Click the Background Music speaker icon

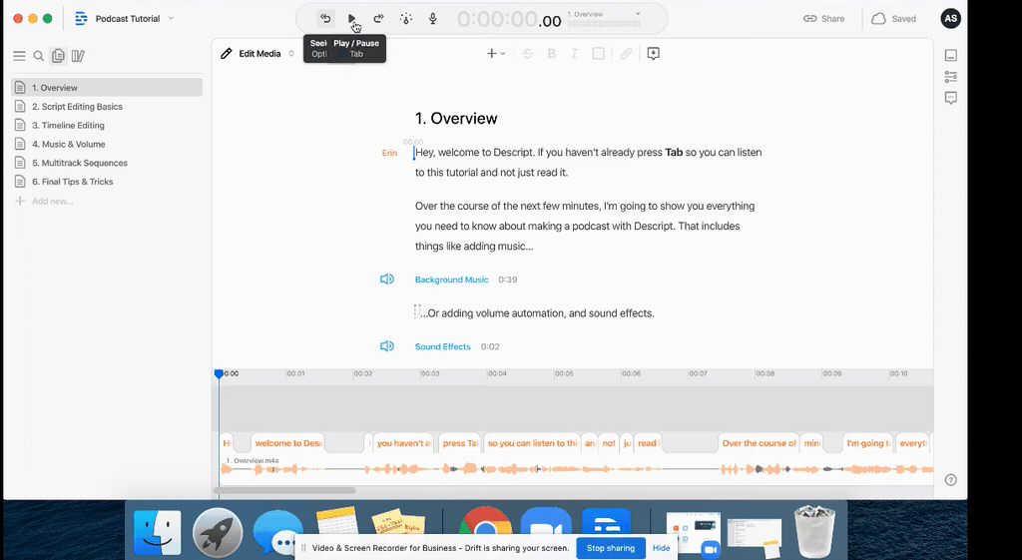point(387,280)
